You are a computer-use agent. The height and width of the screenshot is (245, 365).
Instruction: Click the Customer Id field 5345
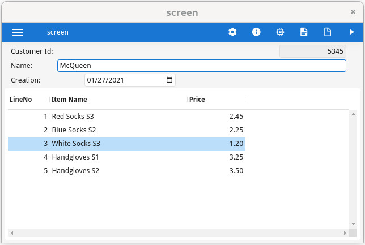point(313,51)
